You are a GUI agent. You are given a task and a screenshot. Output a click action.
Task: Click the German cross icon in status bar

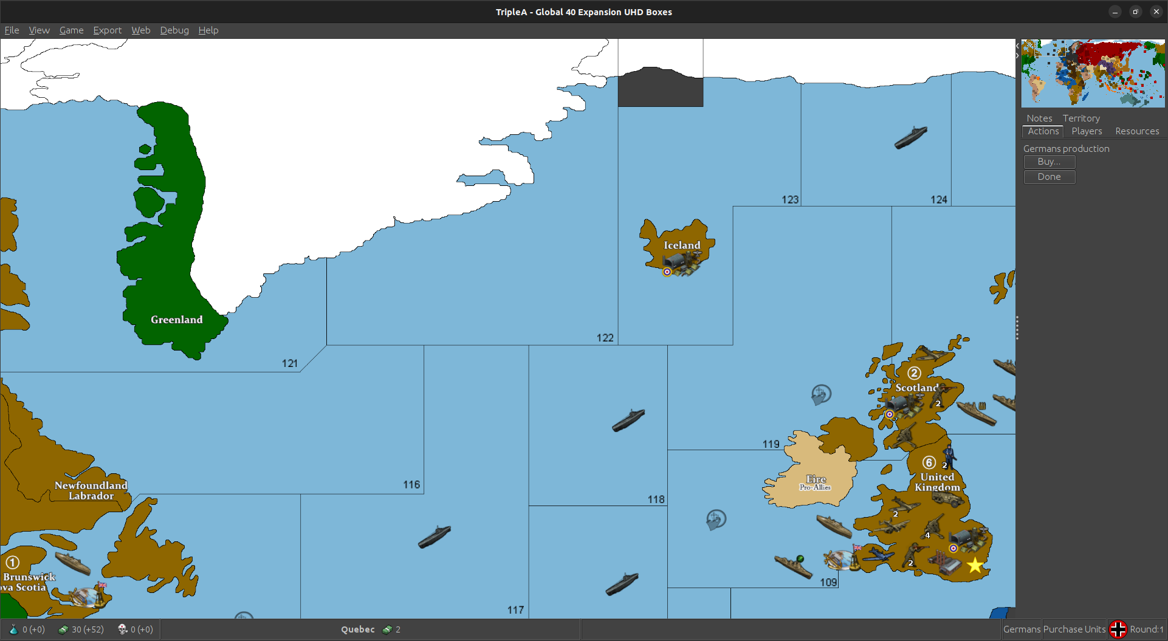coord(1118,629)
